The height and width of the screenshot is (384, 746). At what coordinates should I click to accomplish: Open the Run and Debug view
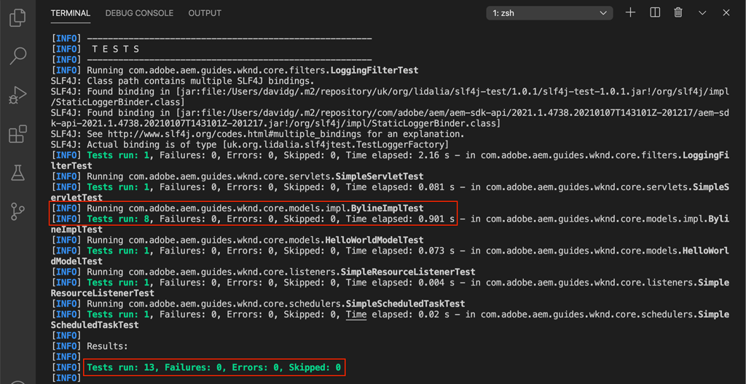17,95
